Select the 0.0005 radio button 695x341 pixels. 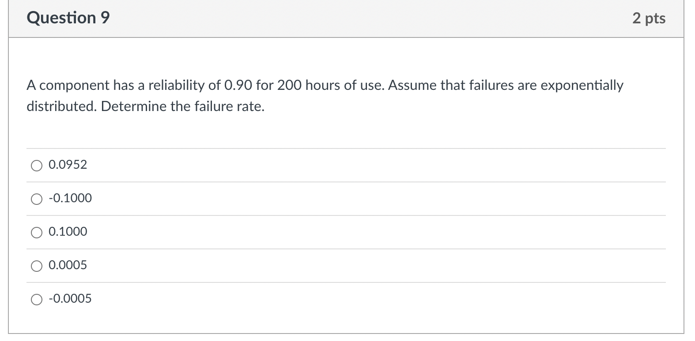(37, 266)
